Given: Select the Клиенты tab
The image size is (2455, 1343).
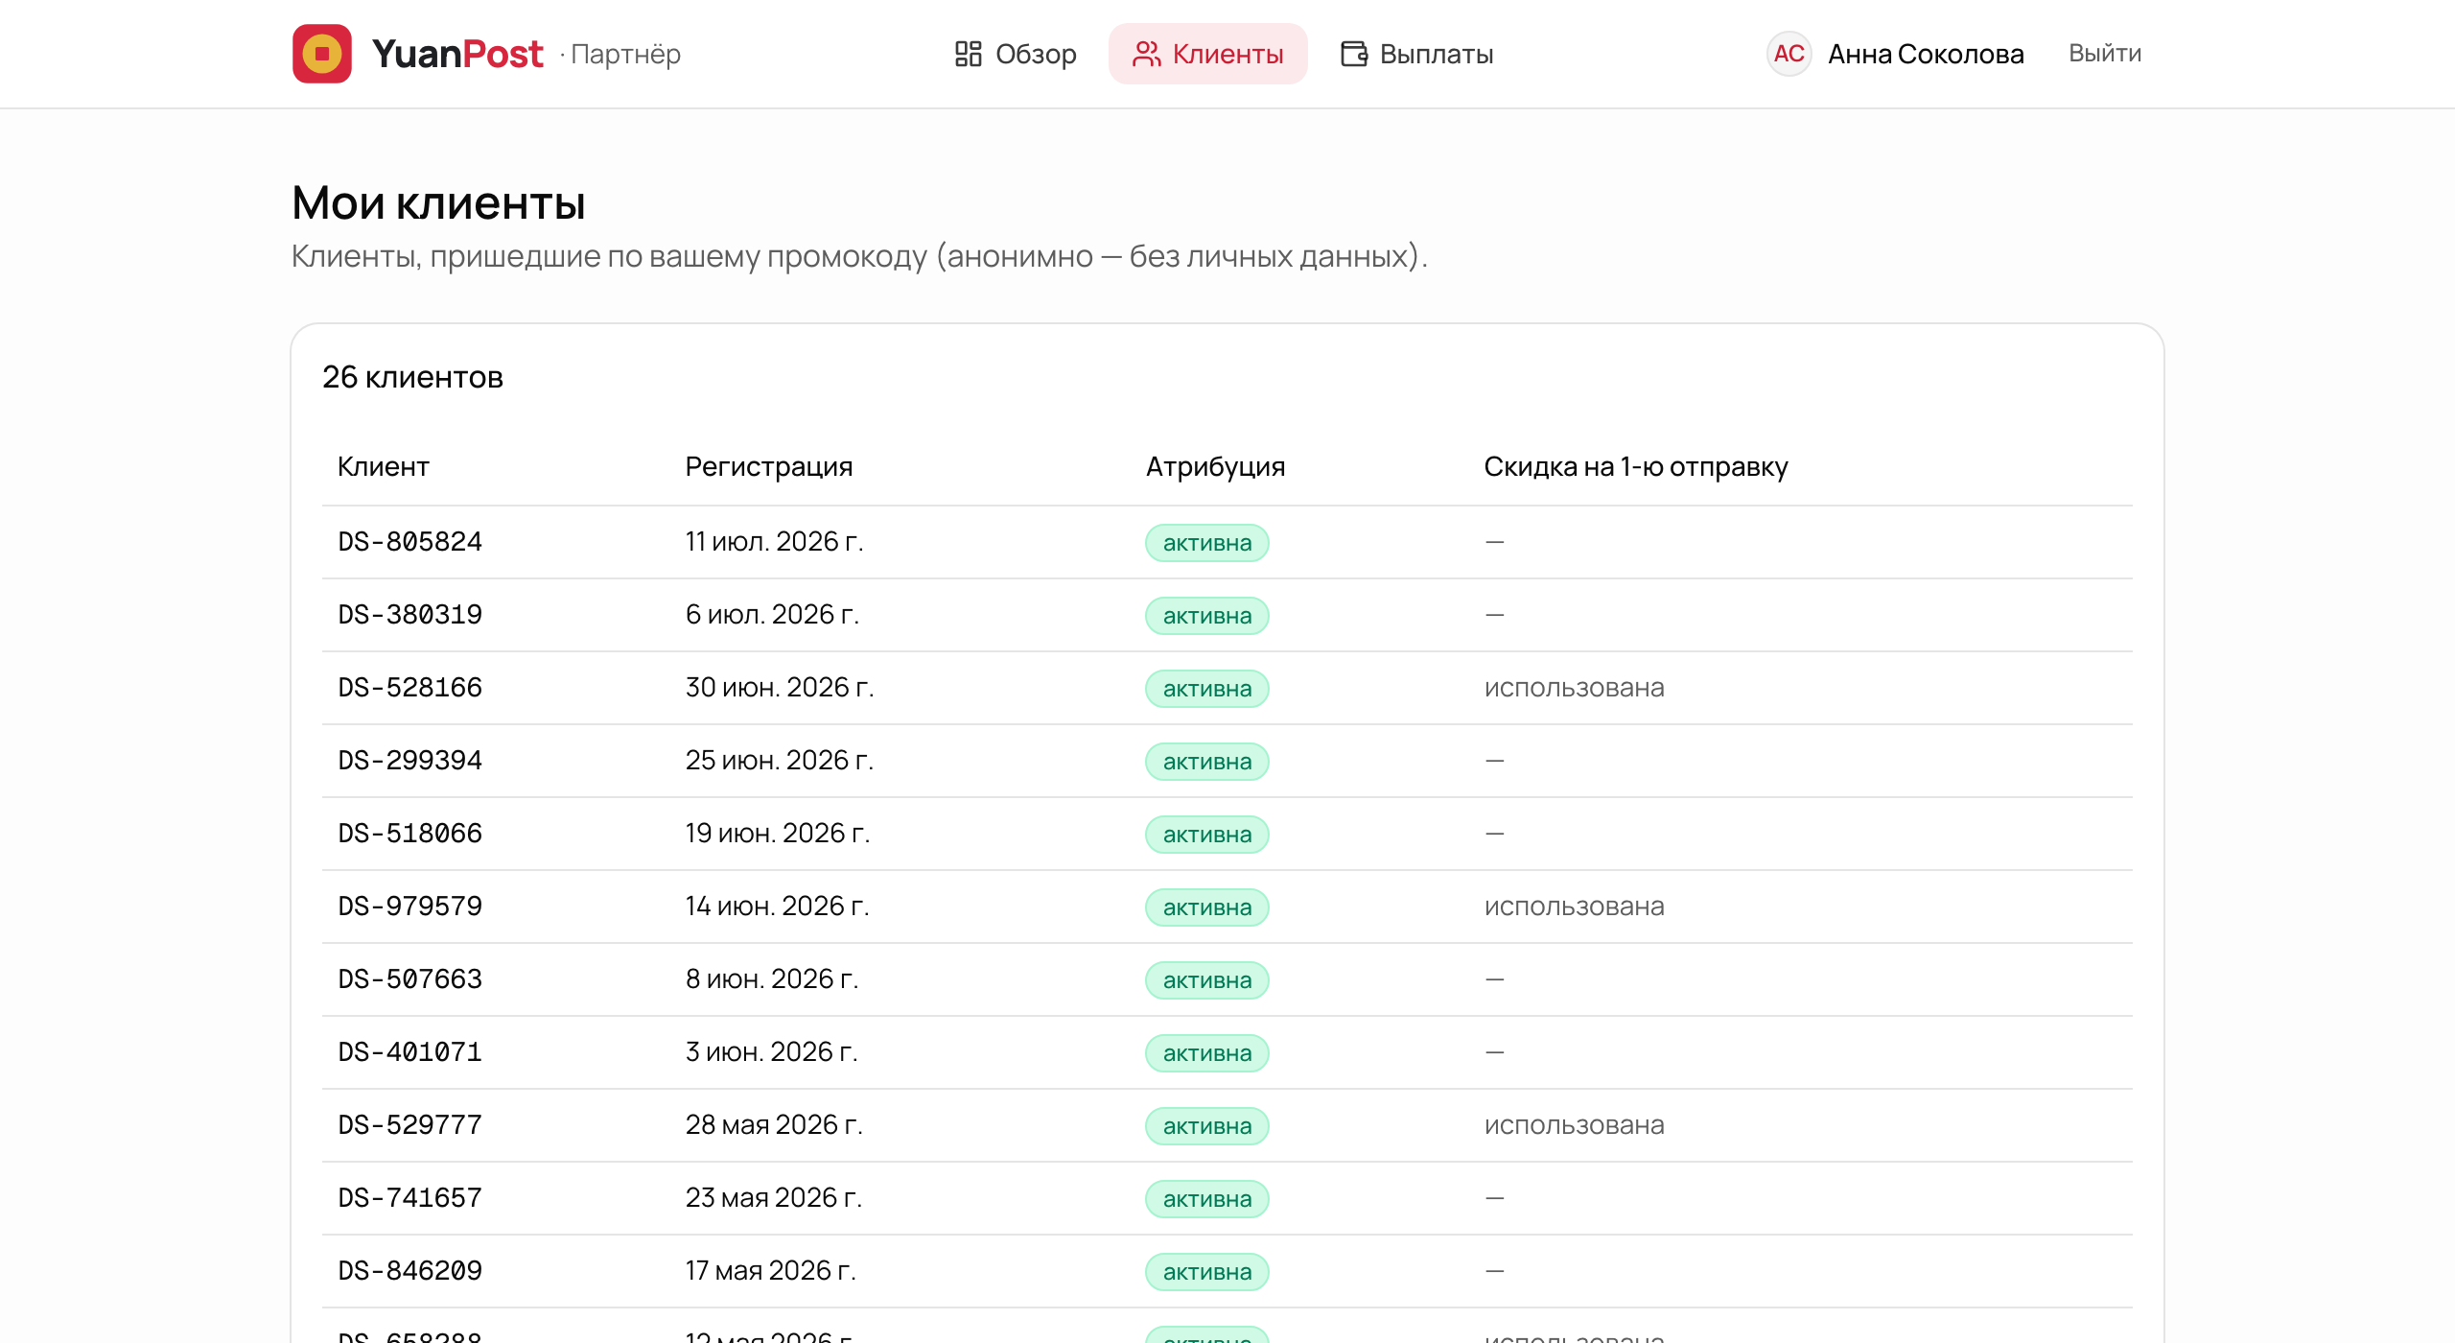Looking at the screenshot, I should pyautogui.click(x=1208, y=54).
